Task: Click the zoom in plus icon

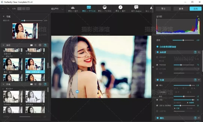Action: [8, 9]
